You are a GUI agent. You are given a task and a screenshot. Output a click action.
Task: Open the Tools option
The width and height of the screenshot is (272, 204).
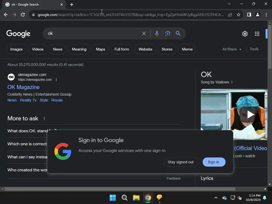tap(254, 49)
